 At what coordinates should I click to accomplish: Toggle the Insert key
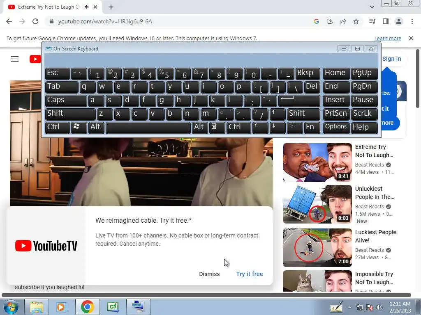coord(336,100)
